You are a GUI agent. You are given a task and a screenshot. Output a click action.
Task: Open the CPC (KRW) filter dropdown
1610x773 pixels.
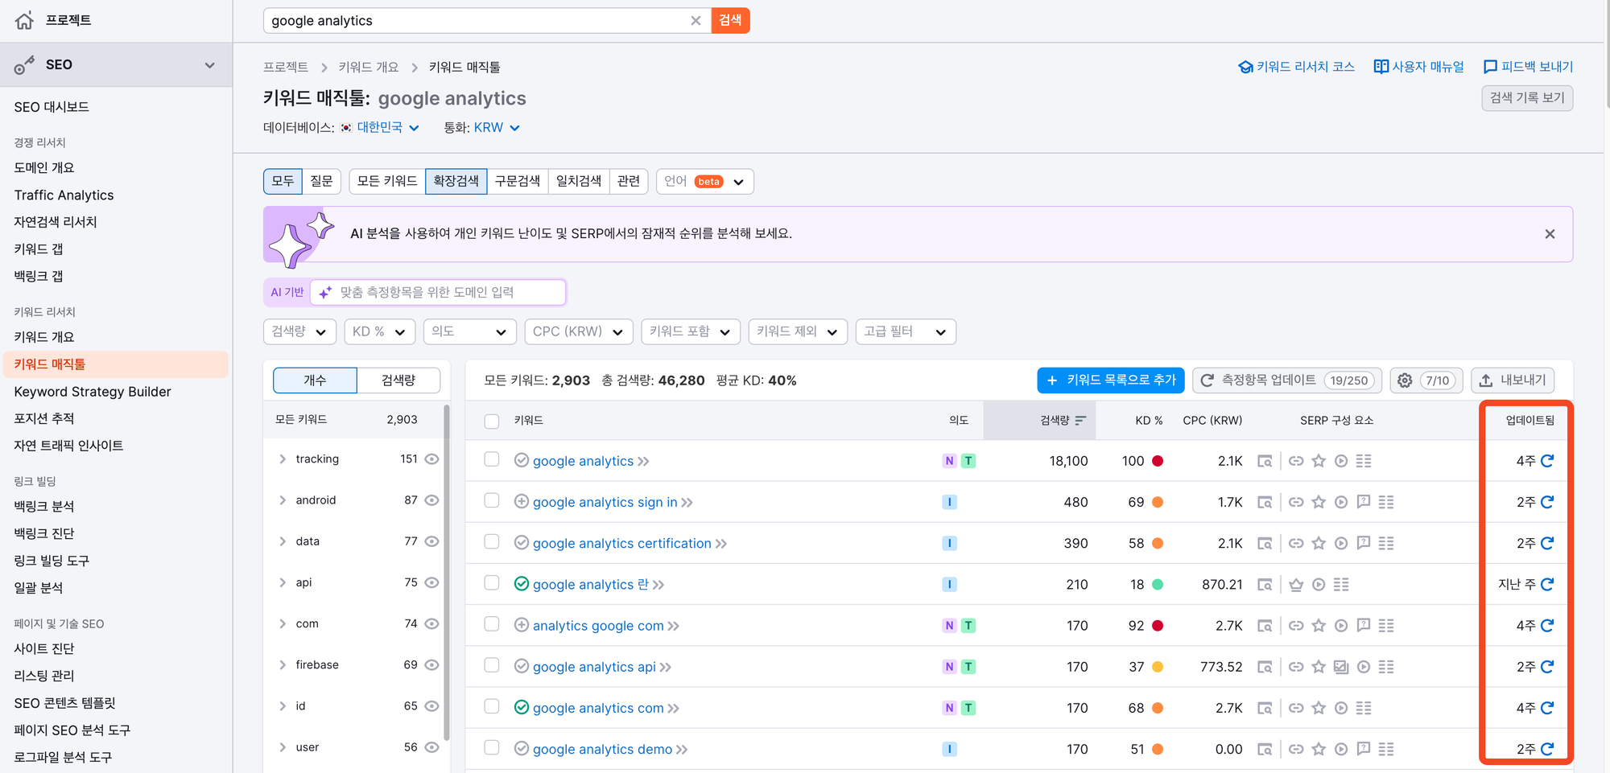579,331
